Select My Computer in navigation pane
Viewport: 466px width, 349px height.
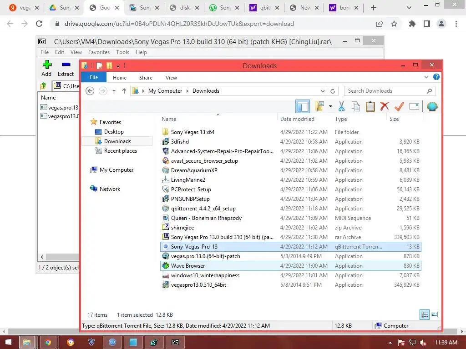(x=116, y=170)
